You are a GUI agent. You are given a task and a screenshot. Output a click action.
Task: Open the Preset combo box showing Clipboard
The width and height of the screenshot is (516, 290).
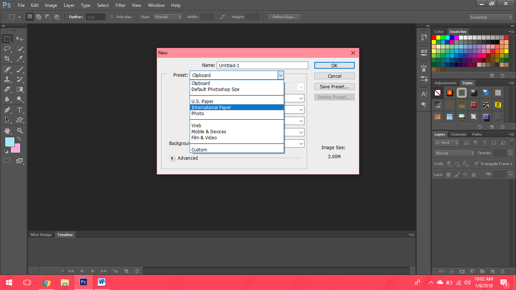pos(236,75)
